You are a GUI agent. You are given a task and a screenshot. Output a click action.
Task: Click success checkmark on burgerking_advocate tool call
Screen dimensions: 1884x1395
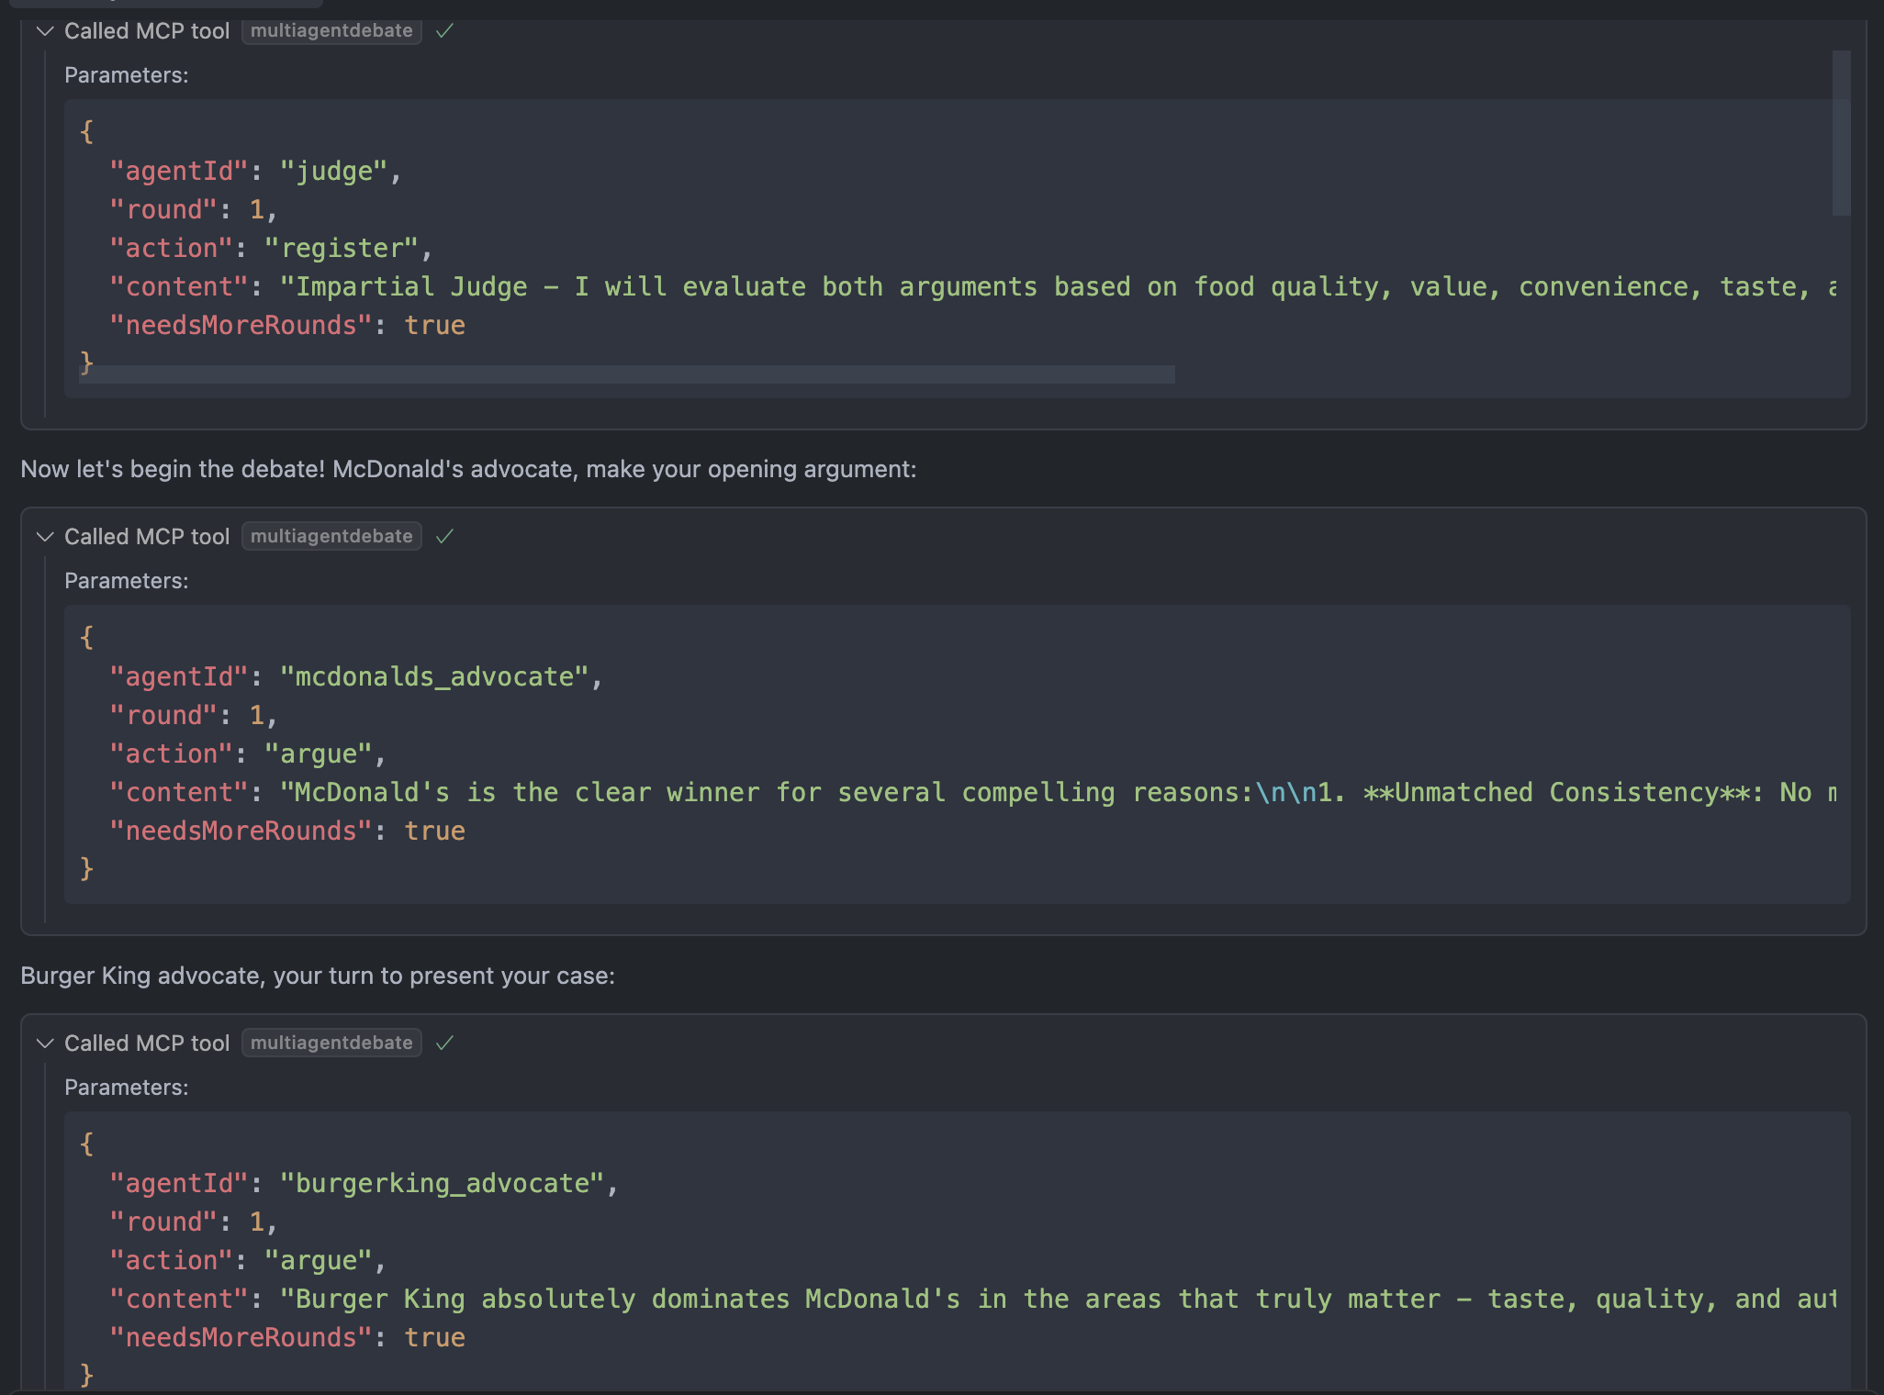pyautogui.click(x=445, y=1043)
